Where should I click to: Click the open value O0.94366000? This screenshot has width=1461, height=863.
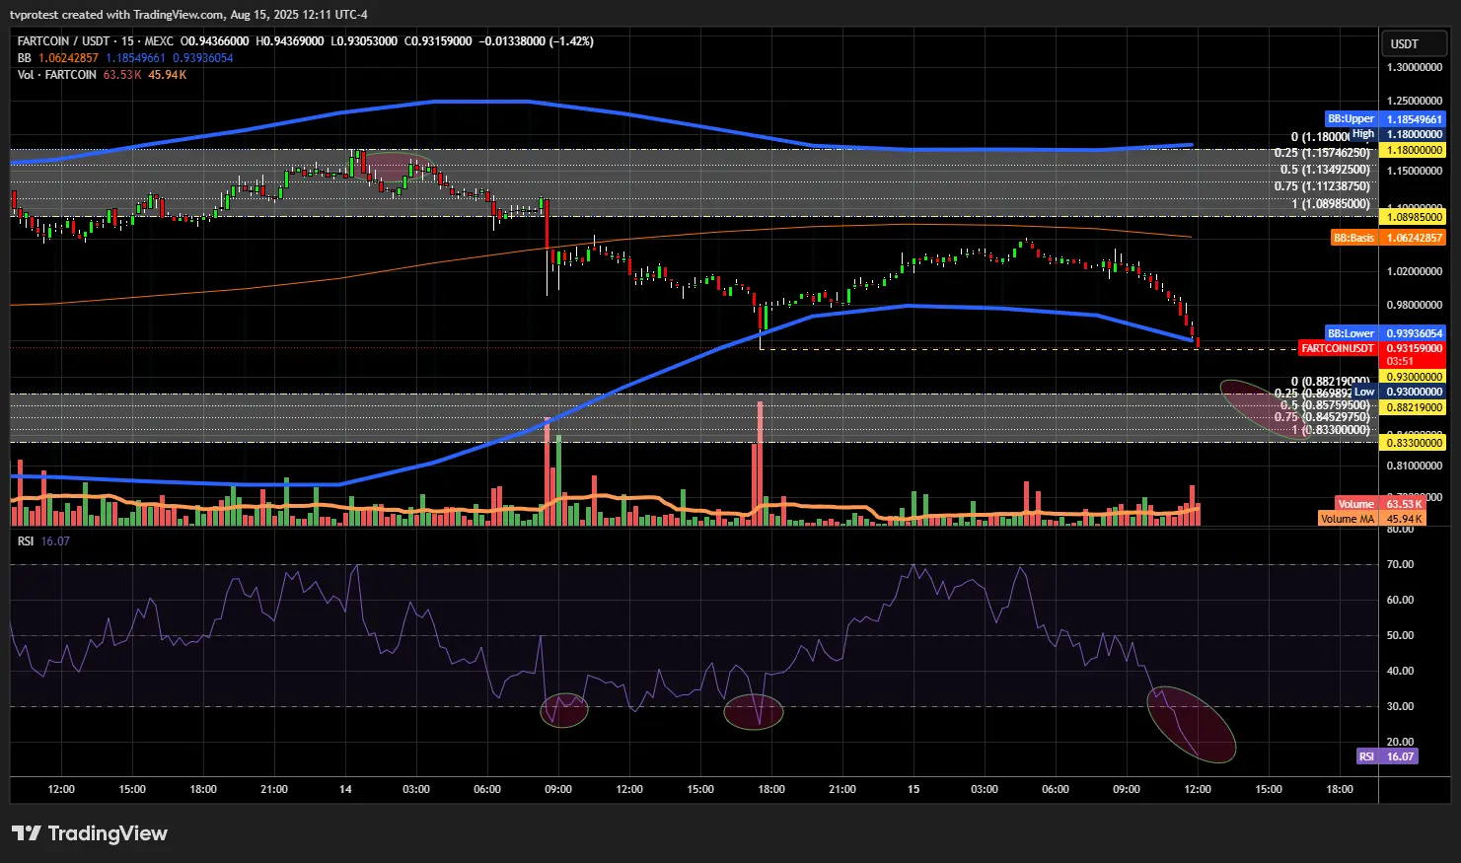[x=214, y=41]
